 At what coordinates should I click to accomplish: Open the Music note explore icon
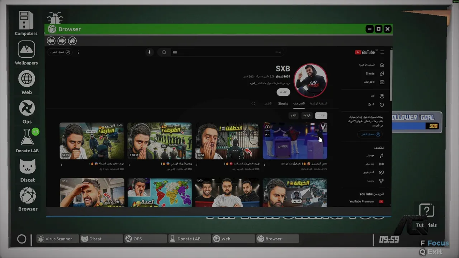[x=382, y=156]
